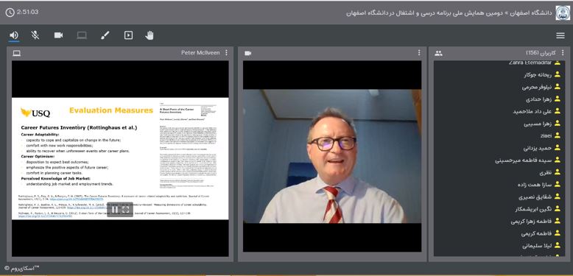Click the shared slide presentation area
Image resolution: width=573 pixels, height=276 pixels.
pos(120,158)
